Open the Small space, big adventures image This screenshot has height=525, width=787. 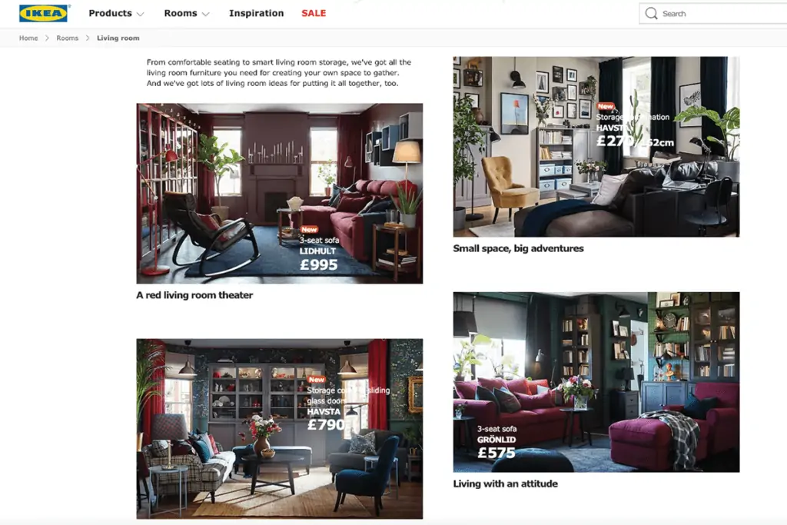pos(596,147)
